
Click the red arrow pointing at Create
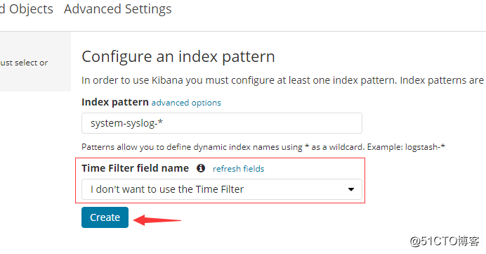[157, 220]
